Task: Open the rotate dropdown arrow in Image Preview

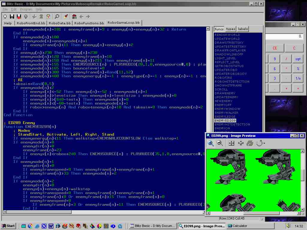Action: pyautogui.click(x=264, y=143)
